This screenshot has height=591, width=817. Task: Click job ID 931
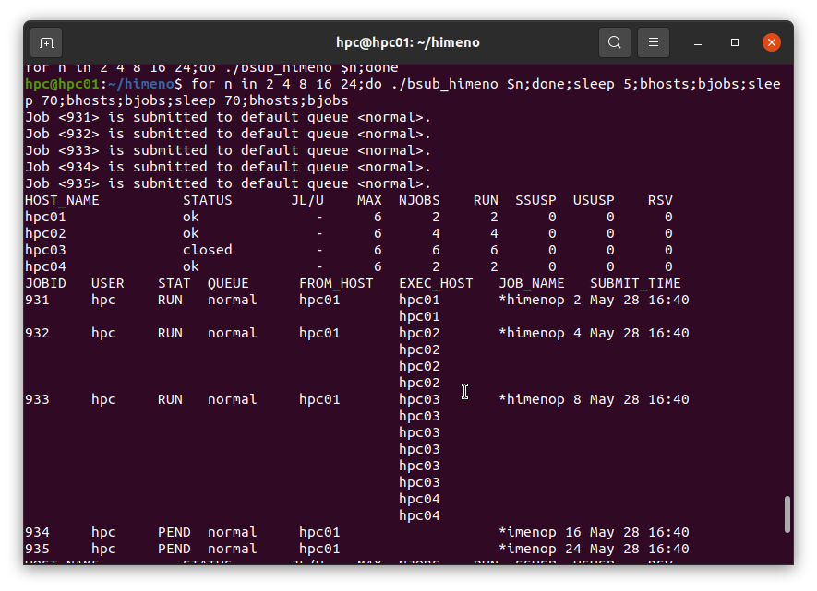click(x=37, y=301)
